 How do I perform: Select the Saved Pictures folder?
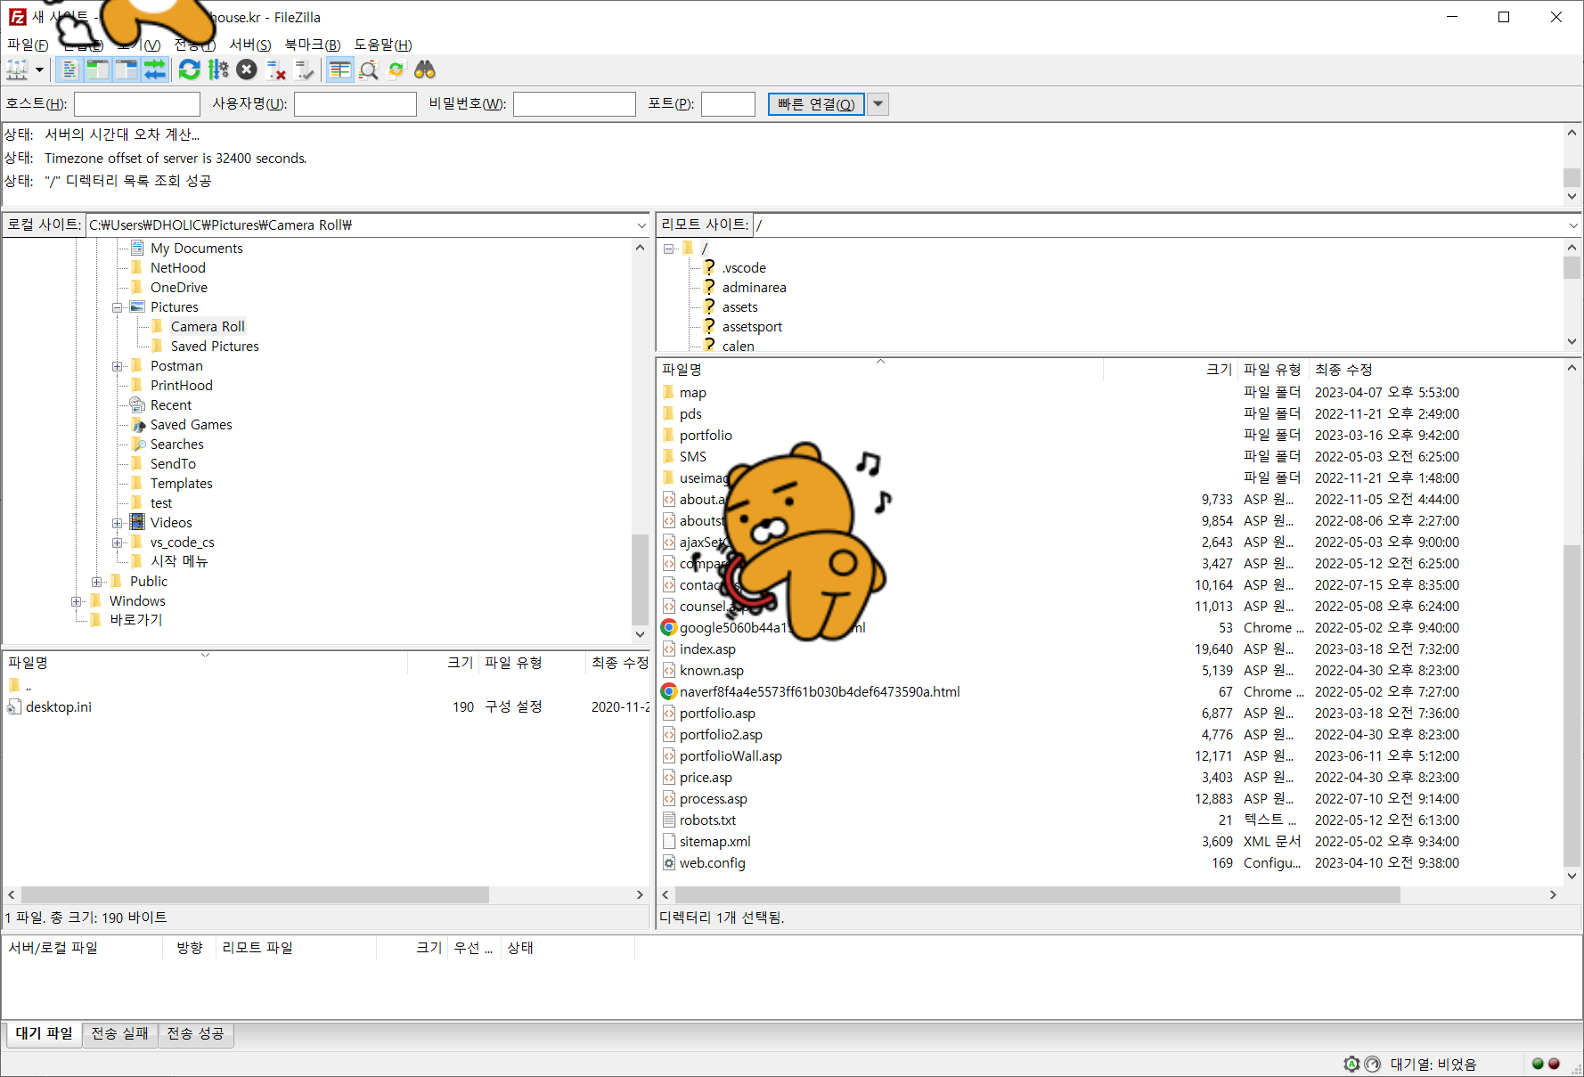(215, 347)
